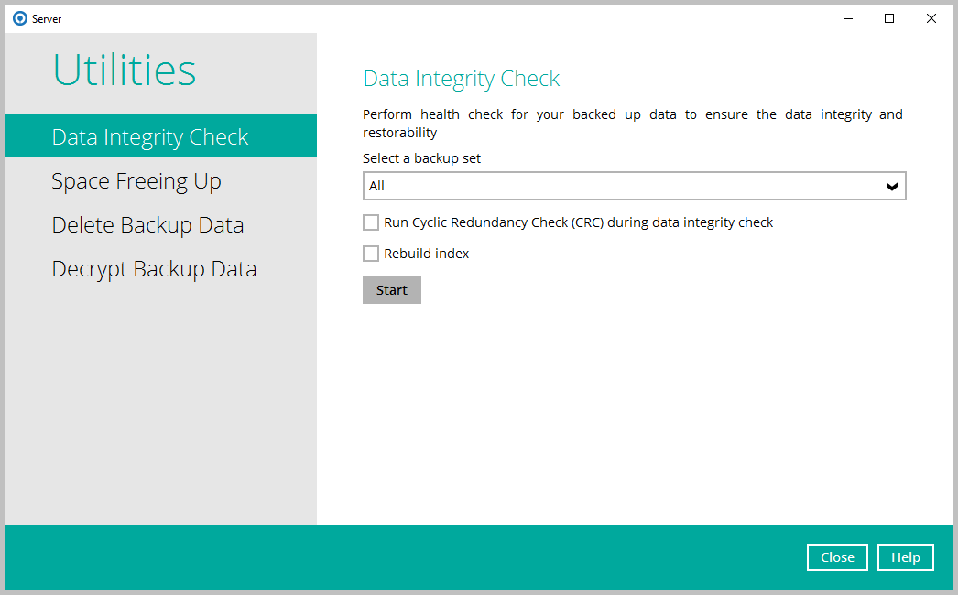Open Help from the bottom bar
Image resolution: width=958 pixels, height=595 pixels.
click(x=905, y=557)
